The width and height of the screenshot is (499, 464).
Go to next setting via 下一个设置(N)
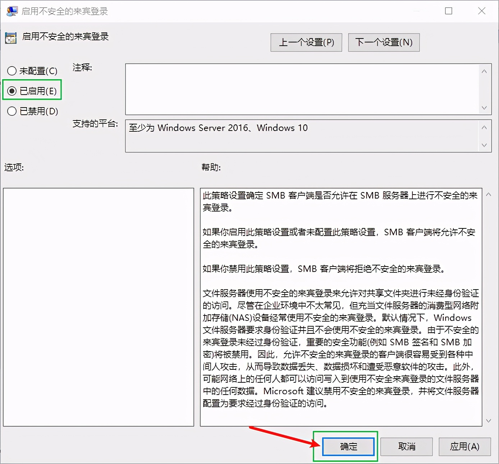(384, 42)
